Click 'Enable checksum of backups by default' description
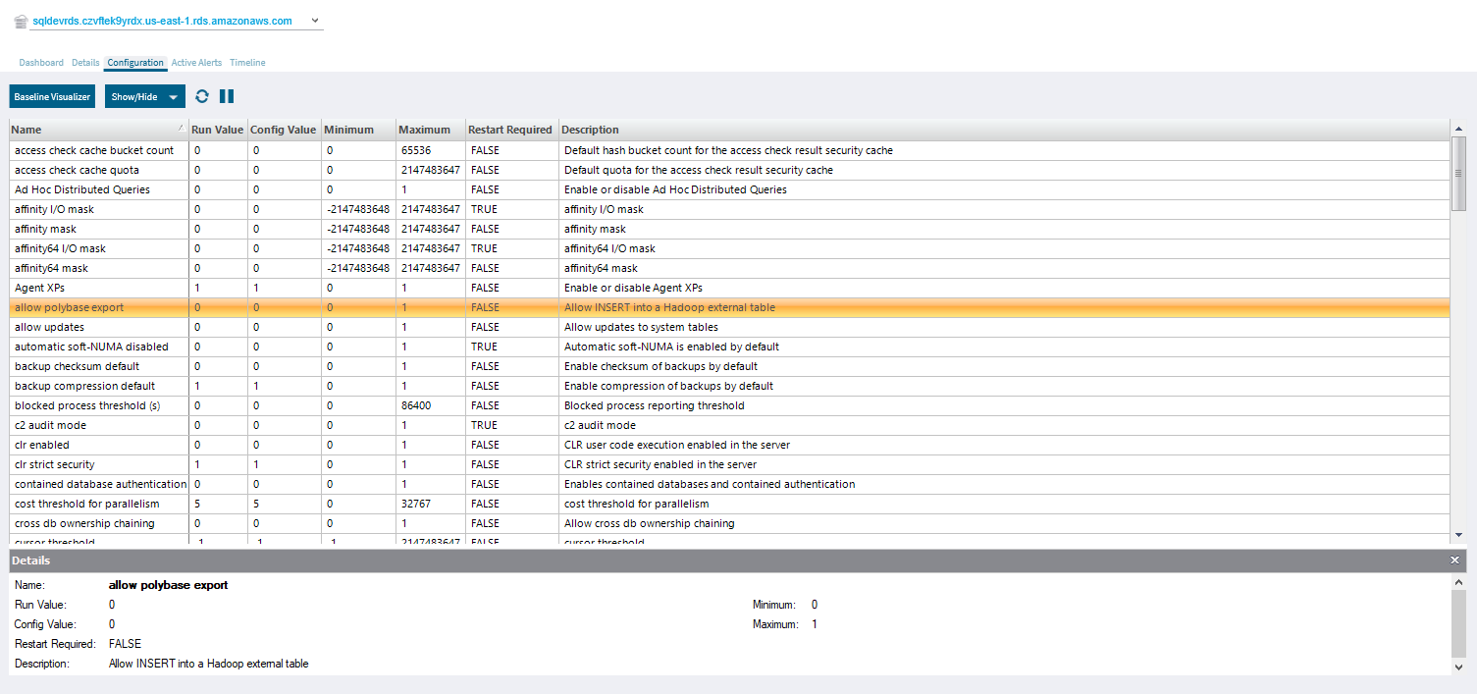This screenshot has height=694, width=1477. coord(660,366)
